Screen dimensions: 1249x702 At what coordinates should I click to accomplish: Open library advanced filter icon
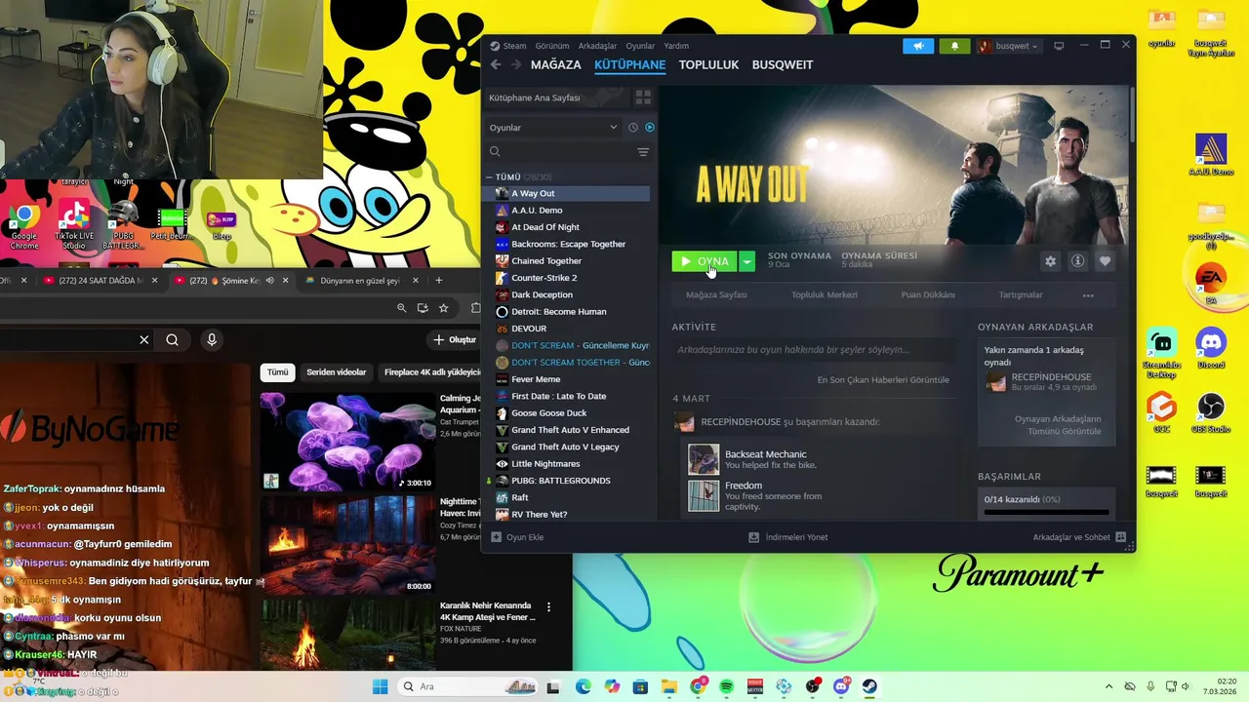point(643,152)
